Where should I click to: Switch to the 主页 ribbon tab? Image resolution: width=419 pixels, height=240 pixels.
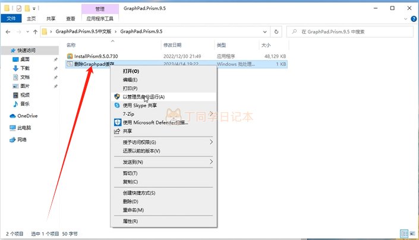[31, 18]
